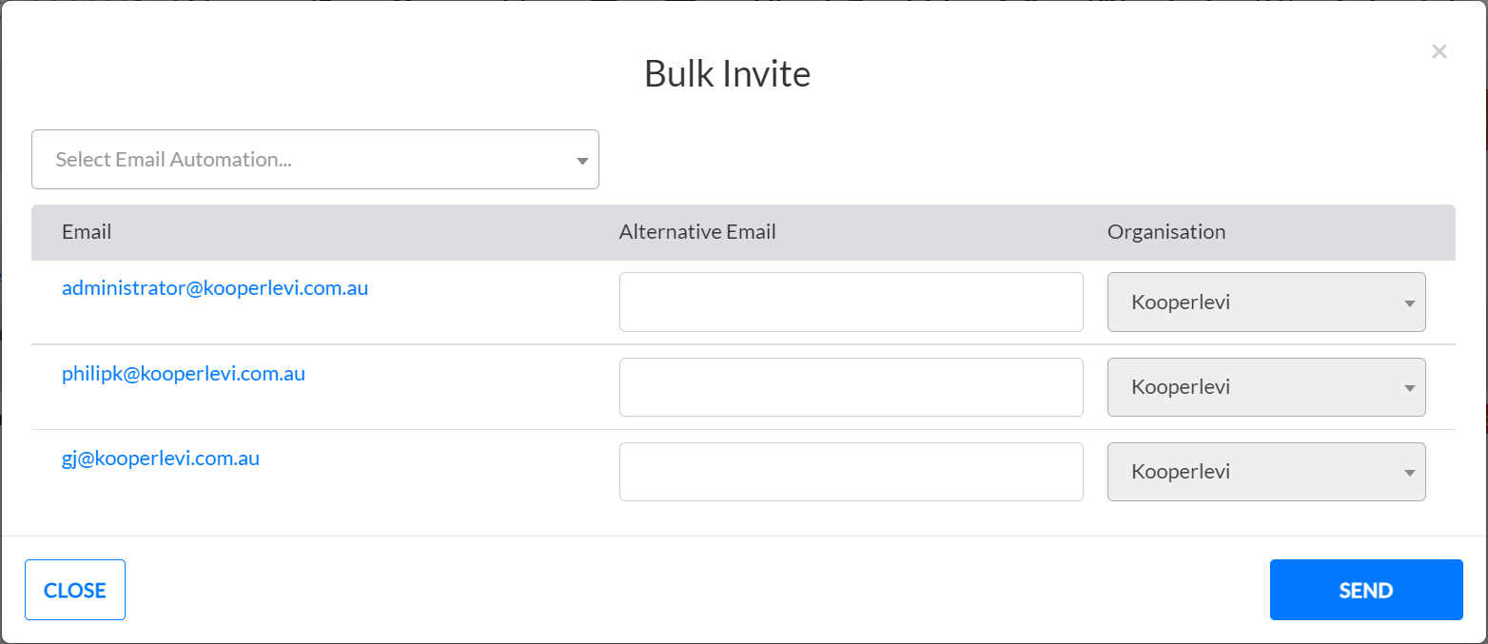Open Kooperlevi dropdown in the gj row
This screenshot has height=644, width=1488.
pyautogui.click(x=1265, y=472)
